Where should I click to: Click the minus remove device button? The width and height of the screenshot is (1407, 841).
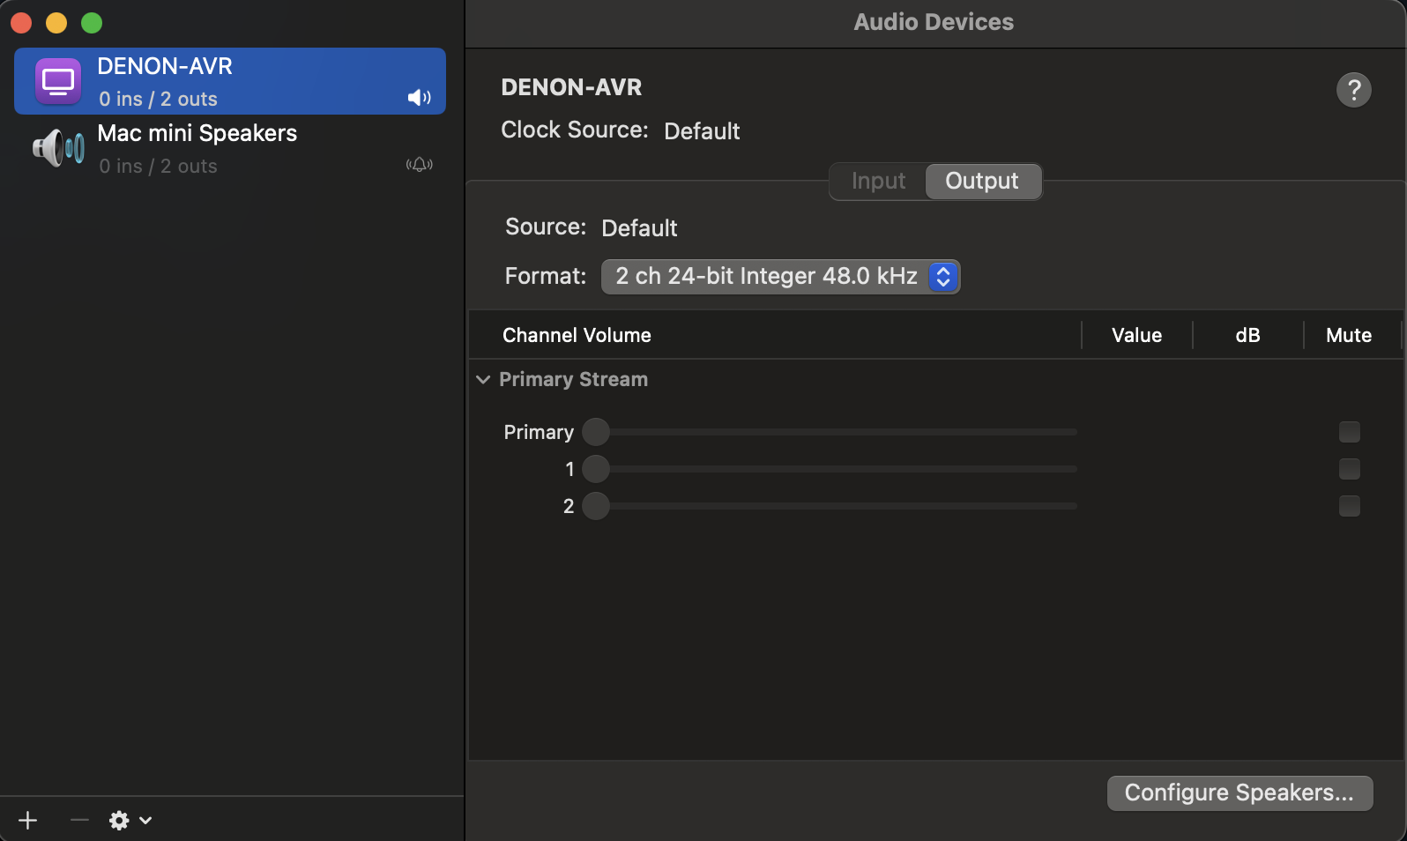pyautogui.click(x=79, y=821)
